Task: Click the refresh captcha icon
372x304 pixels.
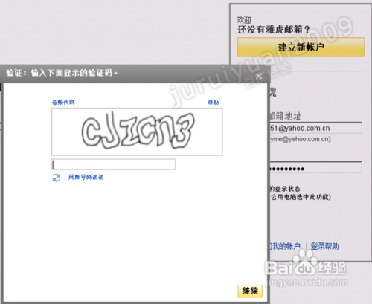Action: click(57, 178)
